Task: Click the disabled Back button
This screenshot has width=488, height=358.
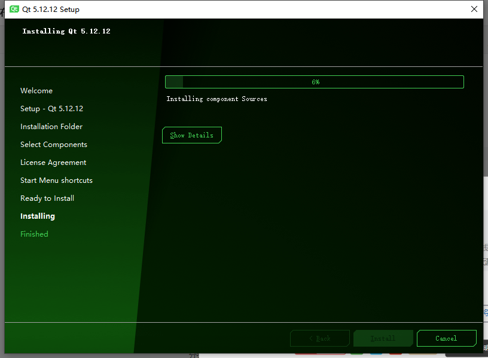Action: (319, 338)
